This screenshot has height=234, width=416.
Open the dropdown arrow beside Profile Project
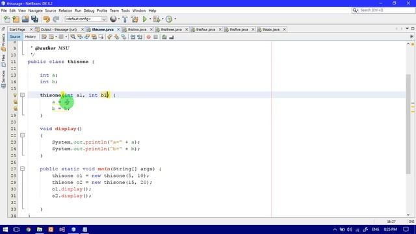click(x=175, y=19)
